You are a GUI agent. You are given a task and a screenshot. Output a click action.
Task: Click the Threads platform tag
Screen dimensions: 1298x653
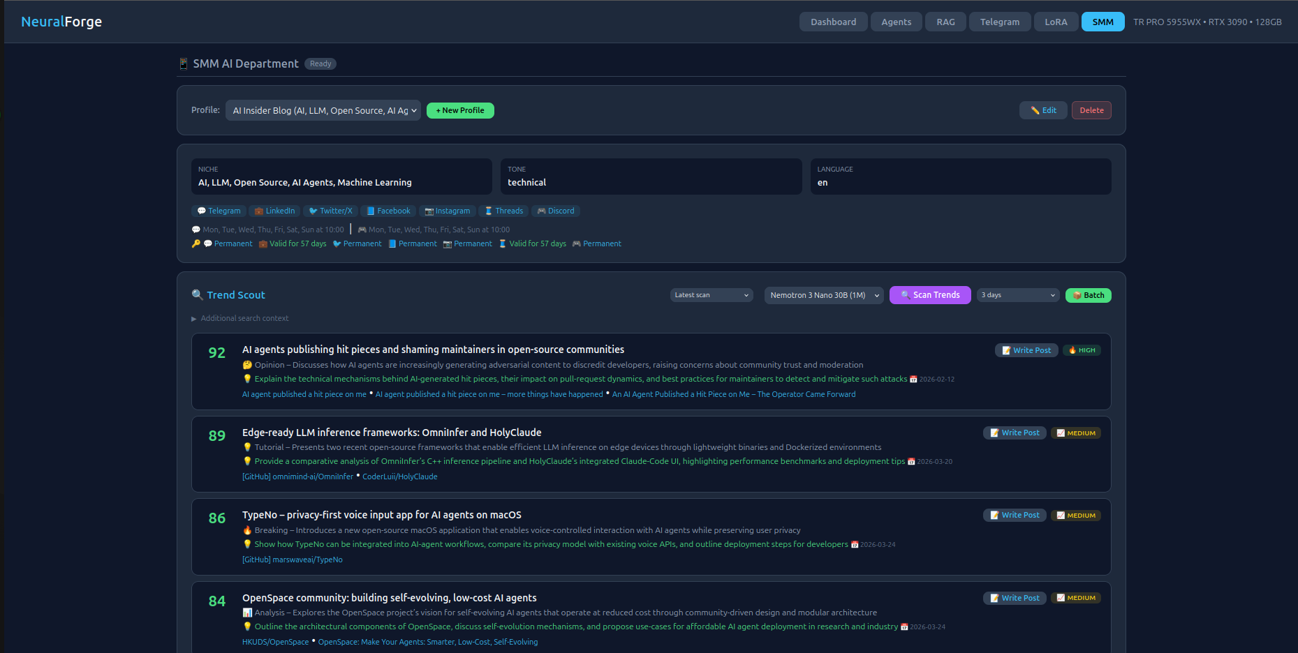point(503,211)
